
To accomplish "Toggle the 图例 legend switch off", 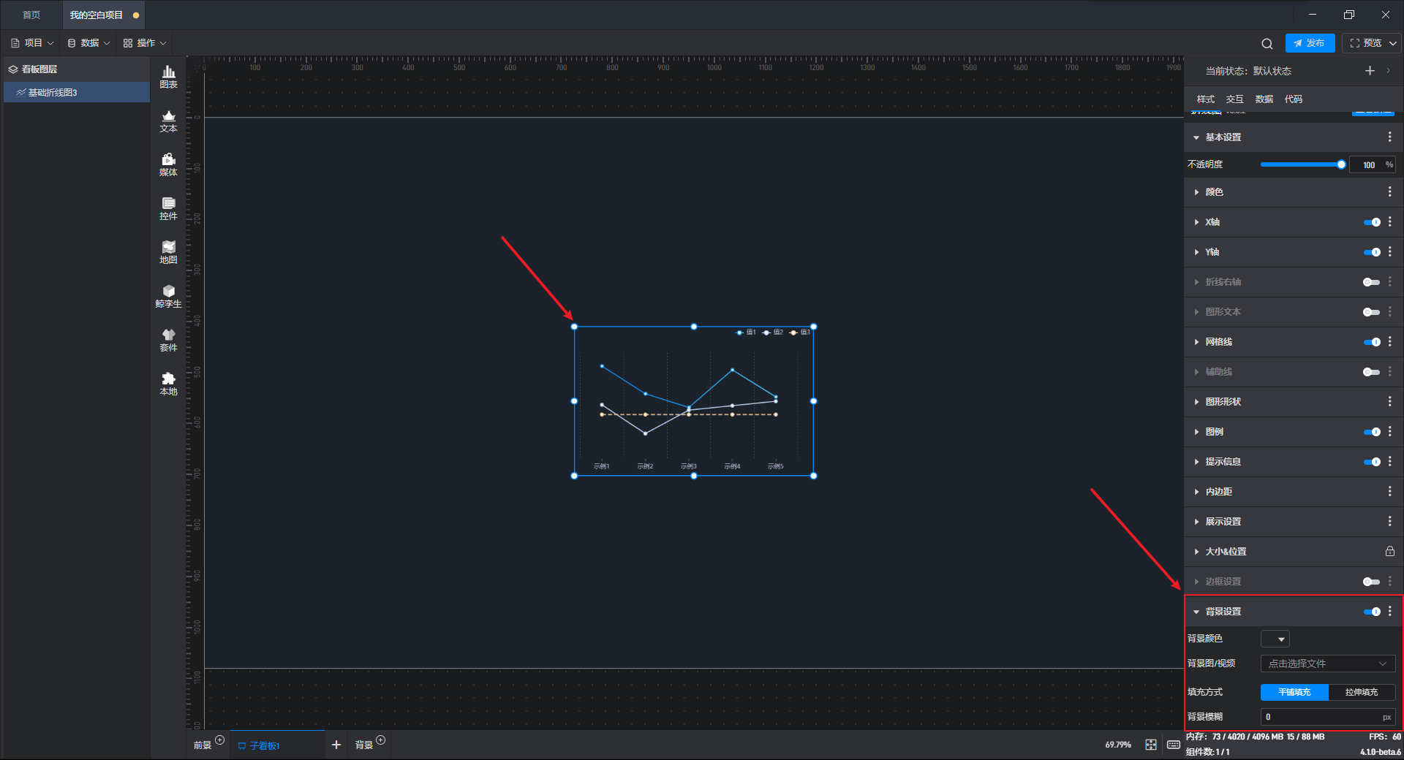I will (1372, 432).
